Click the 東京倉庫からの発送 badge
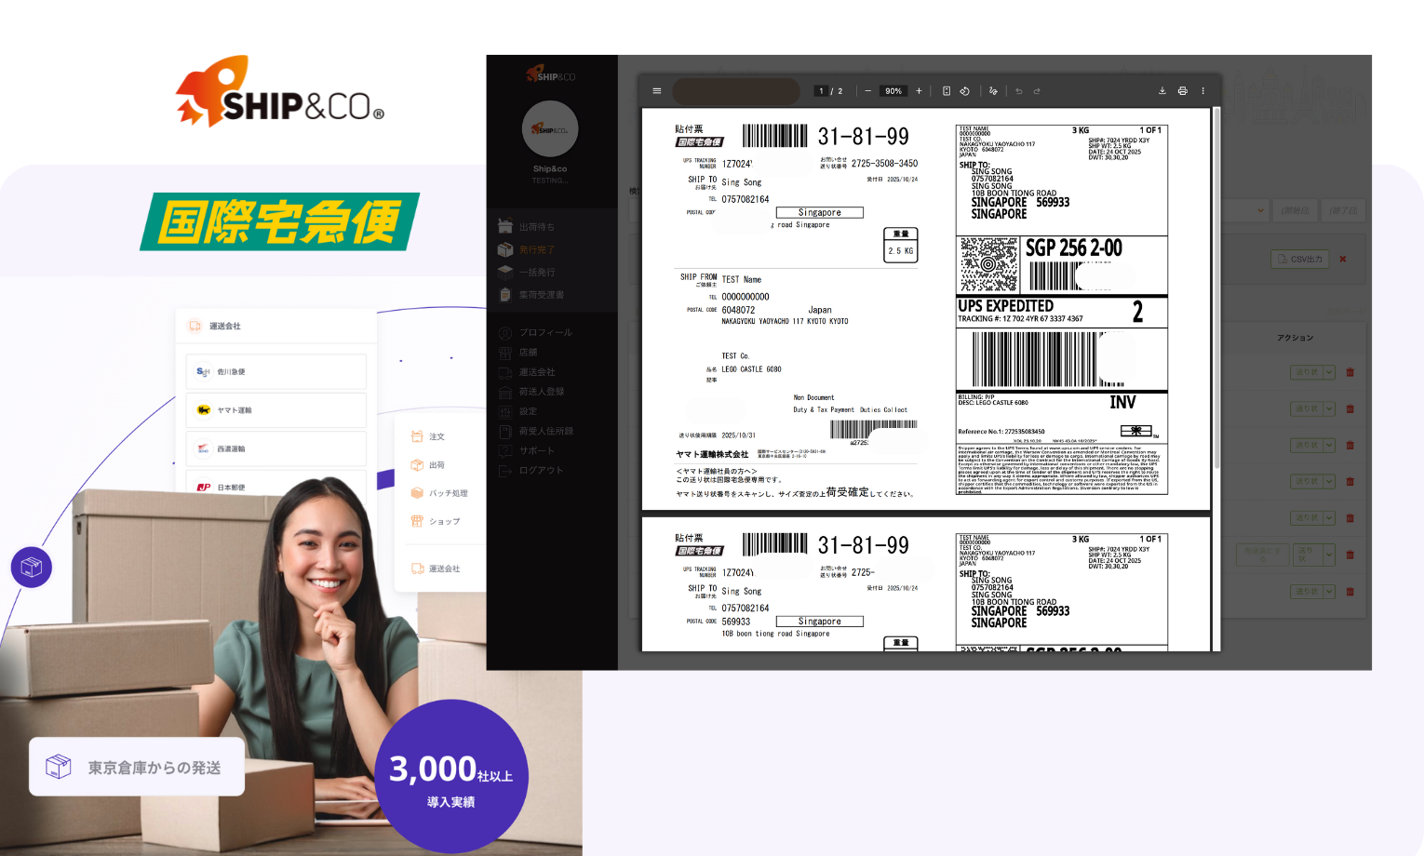The width and height of the screenshot is (1424, 856). click(137, 767)
